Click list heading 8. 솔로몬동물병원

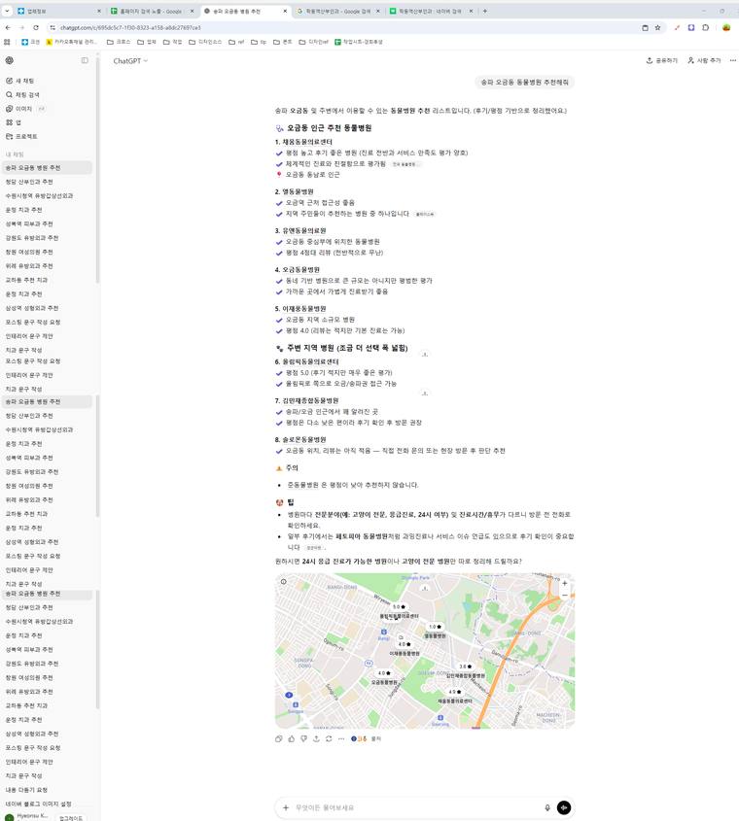point(300,439)
